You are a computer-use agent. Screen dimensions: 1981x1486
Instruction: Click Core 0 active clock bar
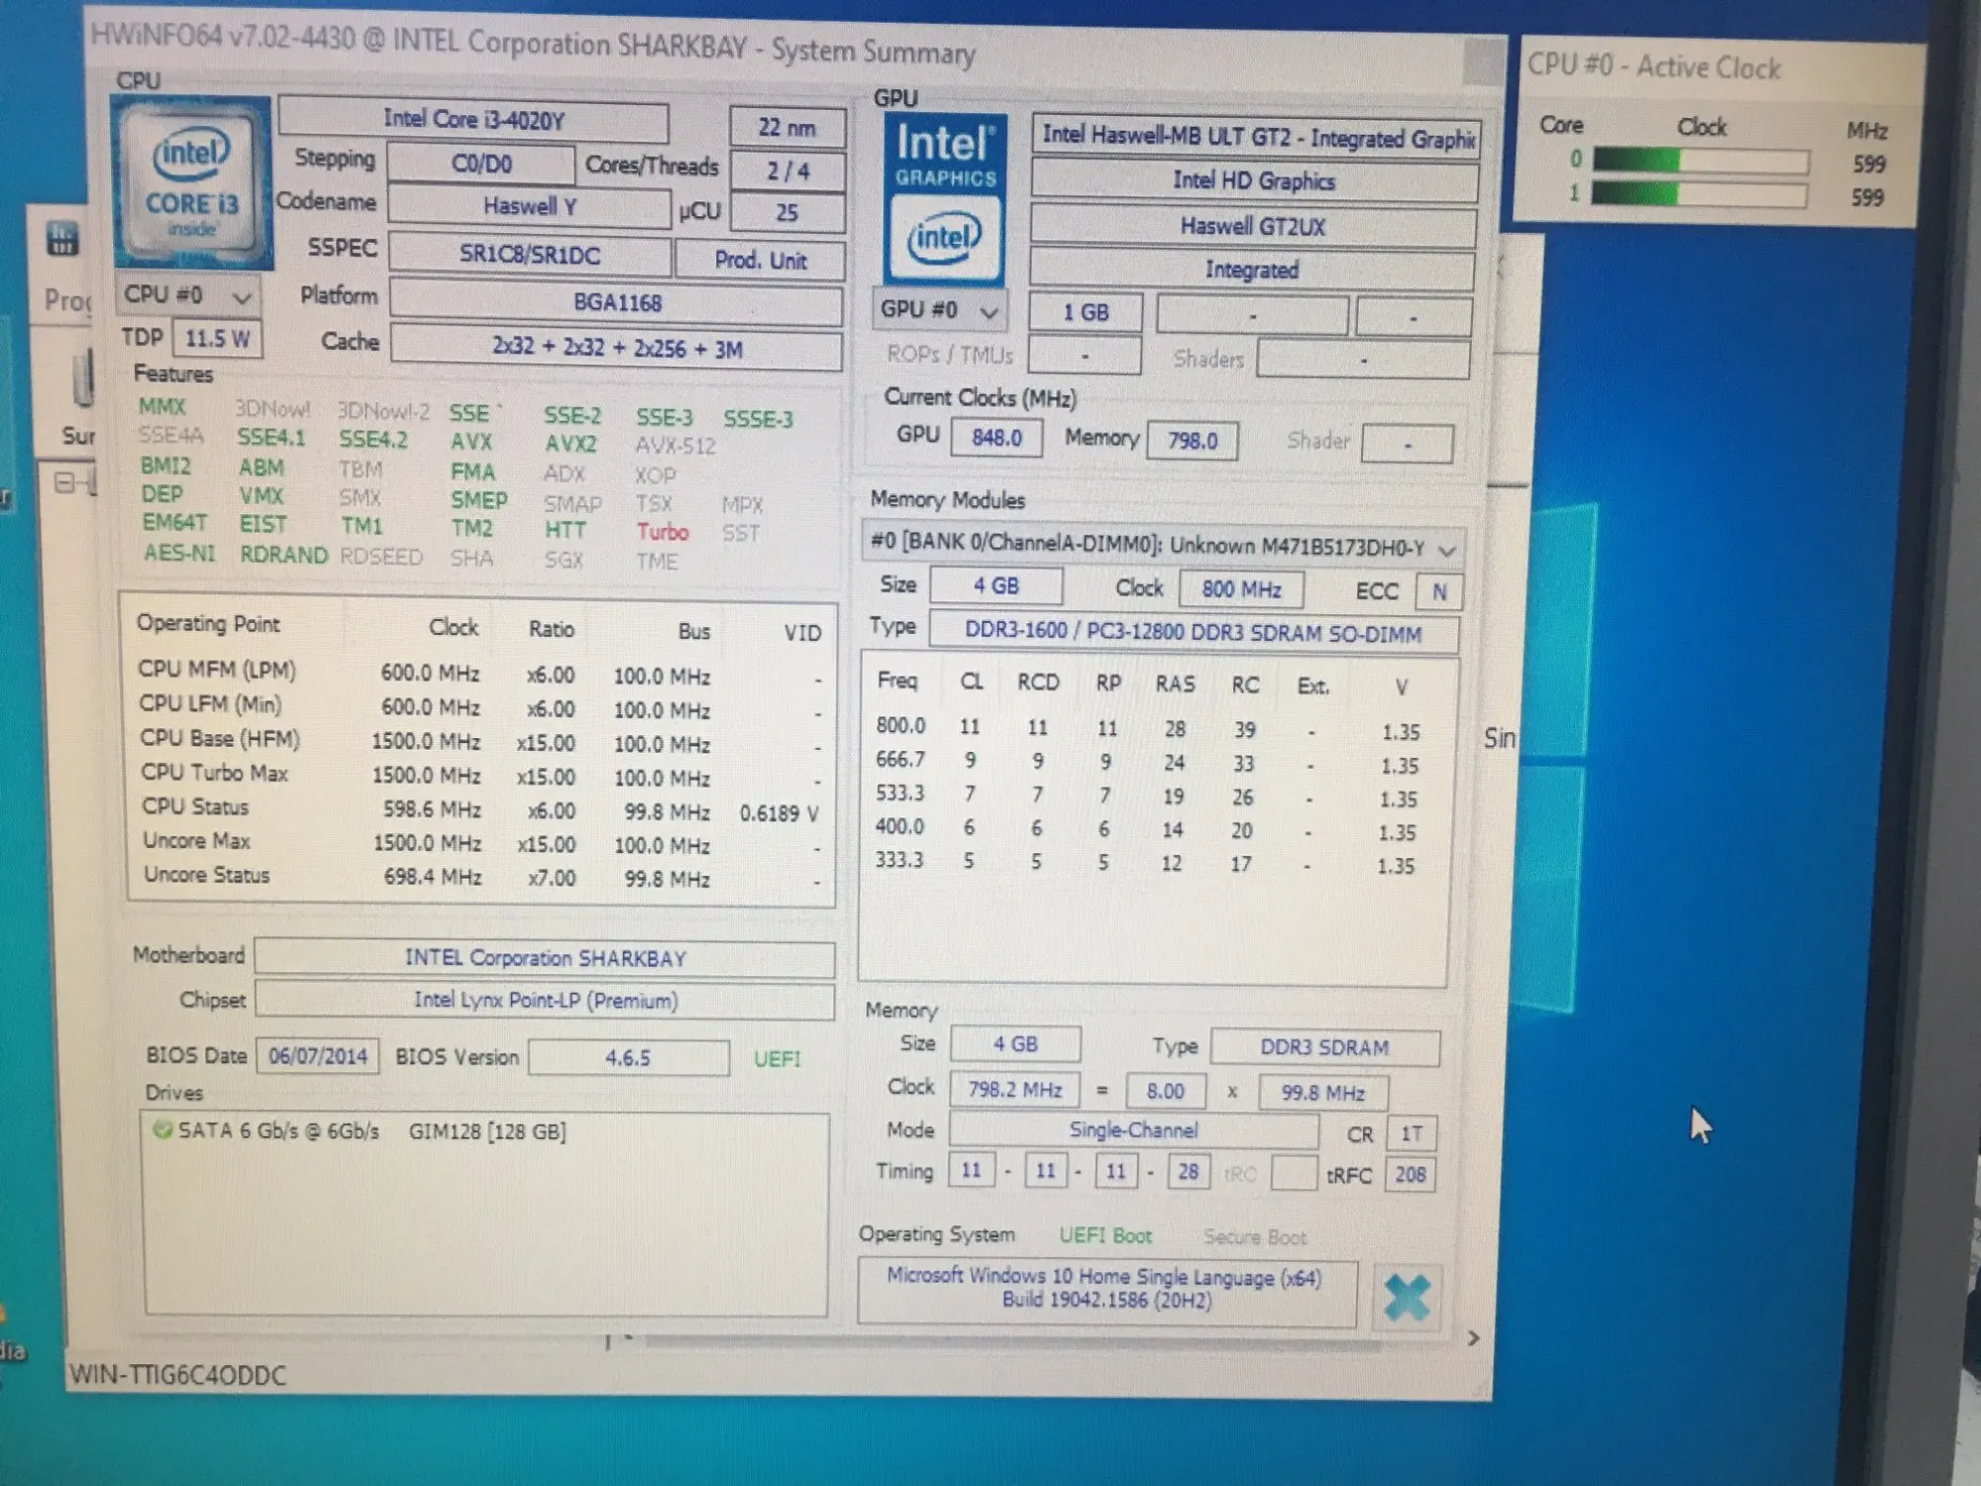[x=1700, y=160]
